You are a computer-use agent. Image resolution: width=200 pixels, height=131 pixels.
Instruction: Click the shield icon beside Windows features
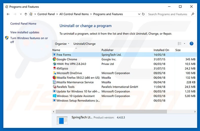pos(7,38)
